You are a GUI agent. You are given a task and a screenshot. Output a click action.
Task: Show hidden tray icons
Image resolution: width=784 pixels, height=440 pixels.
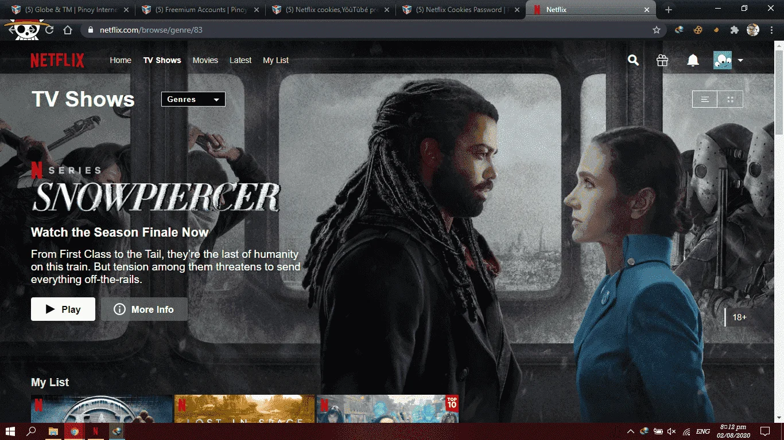[x=631, y=431]
